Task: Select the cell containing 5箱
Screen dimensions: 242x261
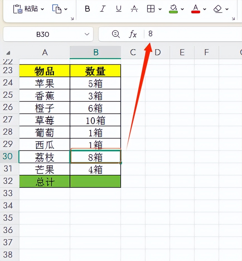Action: coord(96,83)
